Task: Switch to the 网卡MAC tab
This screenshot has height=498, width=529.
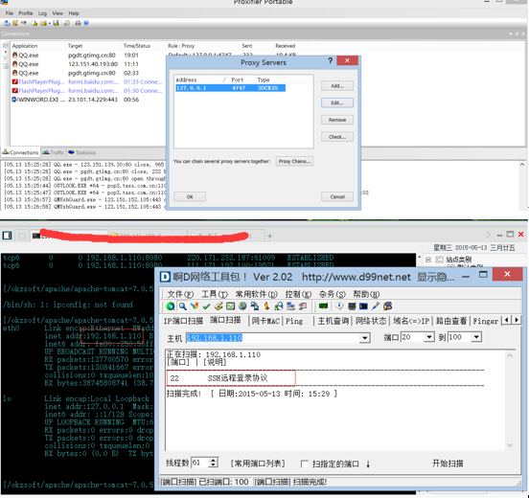Action: click(x=265, y=321)
